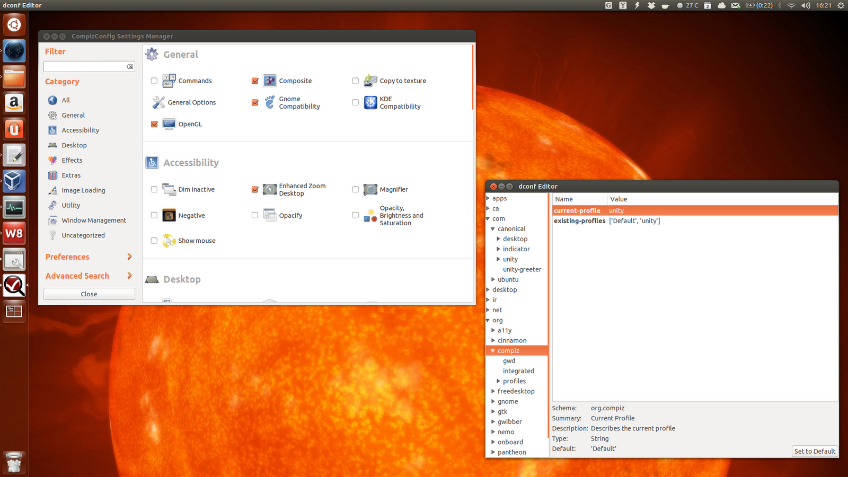This screenshot has width=848, height=477.
Task: Open the KDE Compatibility icon
Action: (x=370, y=102)
